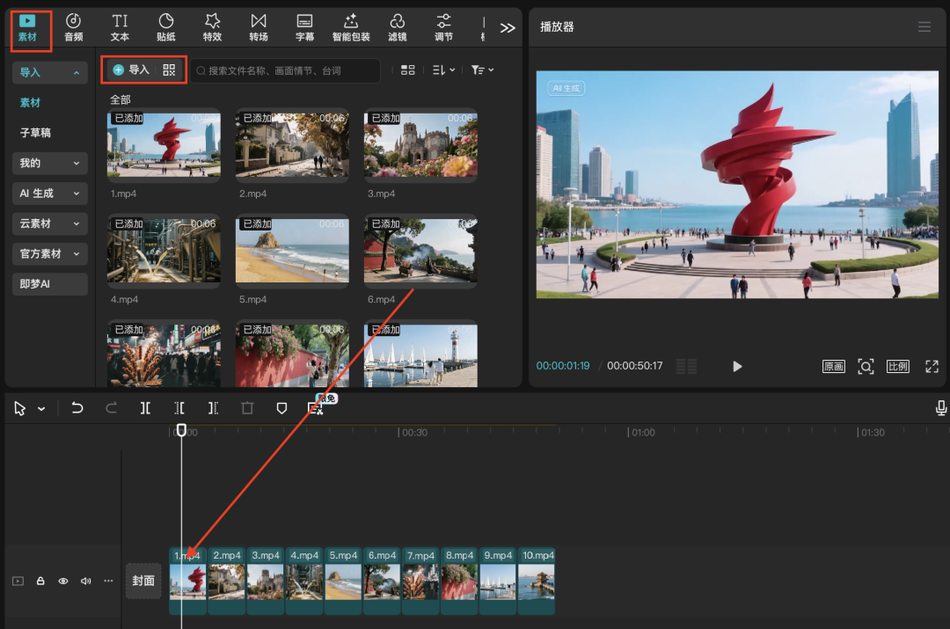The height and width of the screenshot is (629, 950).
Task: Open the 贴纸 stickers panel
Action: [165, 27]
